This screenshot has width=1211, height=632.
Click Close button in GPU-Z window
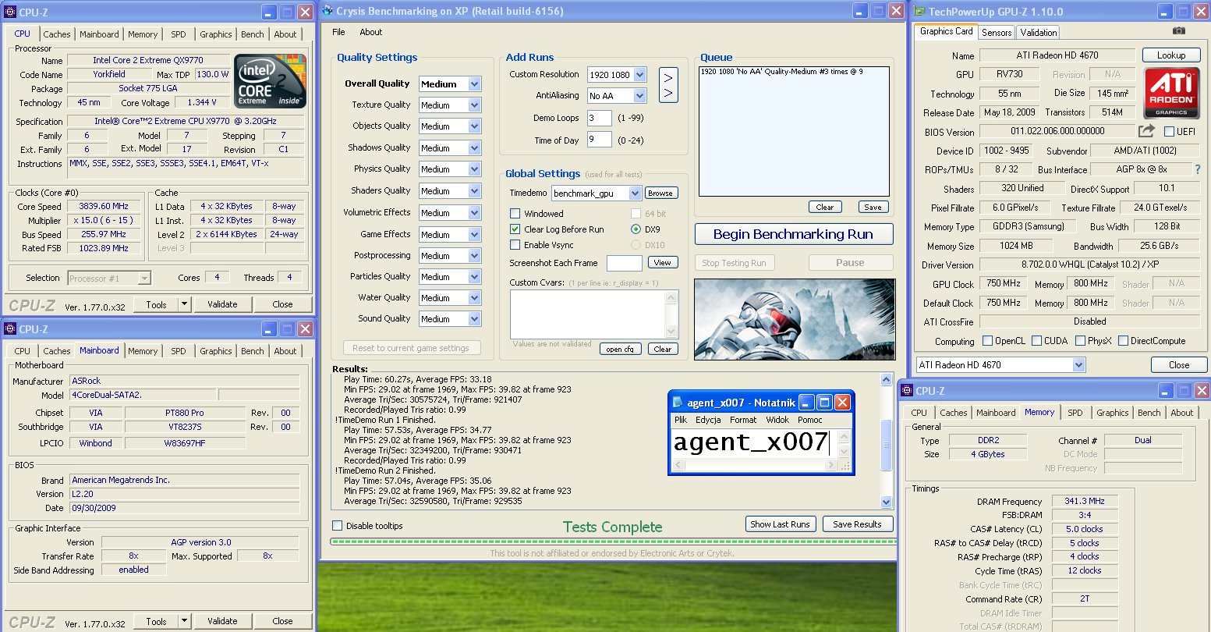[x=1179, y=364]
